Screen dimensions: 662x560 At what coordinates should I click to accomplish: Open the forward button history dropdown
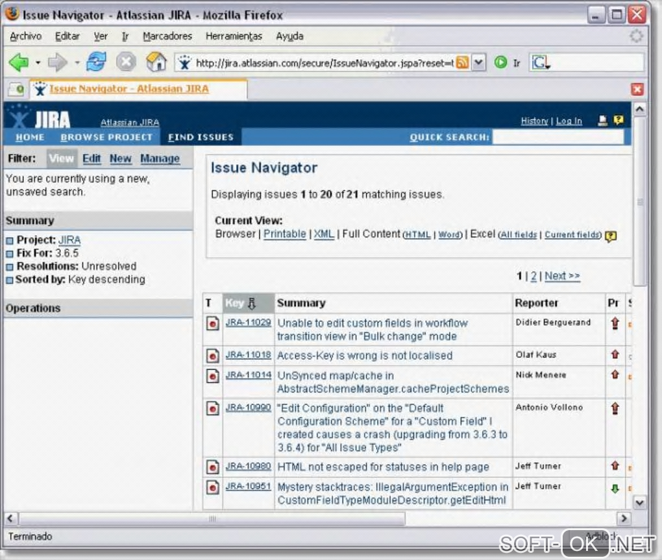pos(77,63)
